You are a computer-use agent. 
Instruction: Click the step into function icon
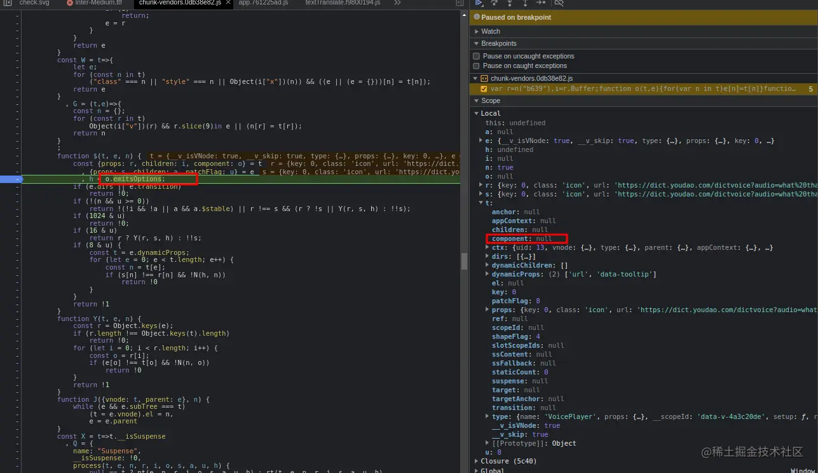click(509, 3)
